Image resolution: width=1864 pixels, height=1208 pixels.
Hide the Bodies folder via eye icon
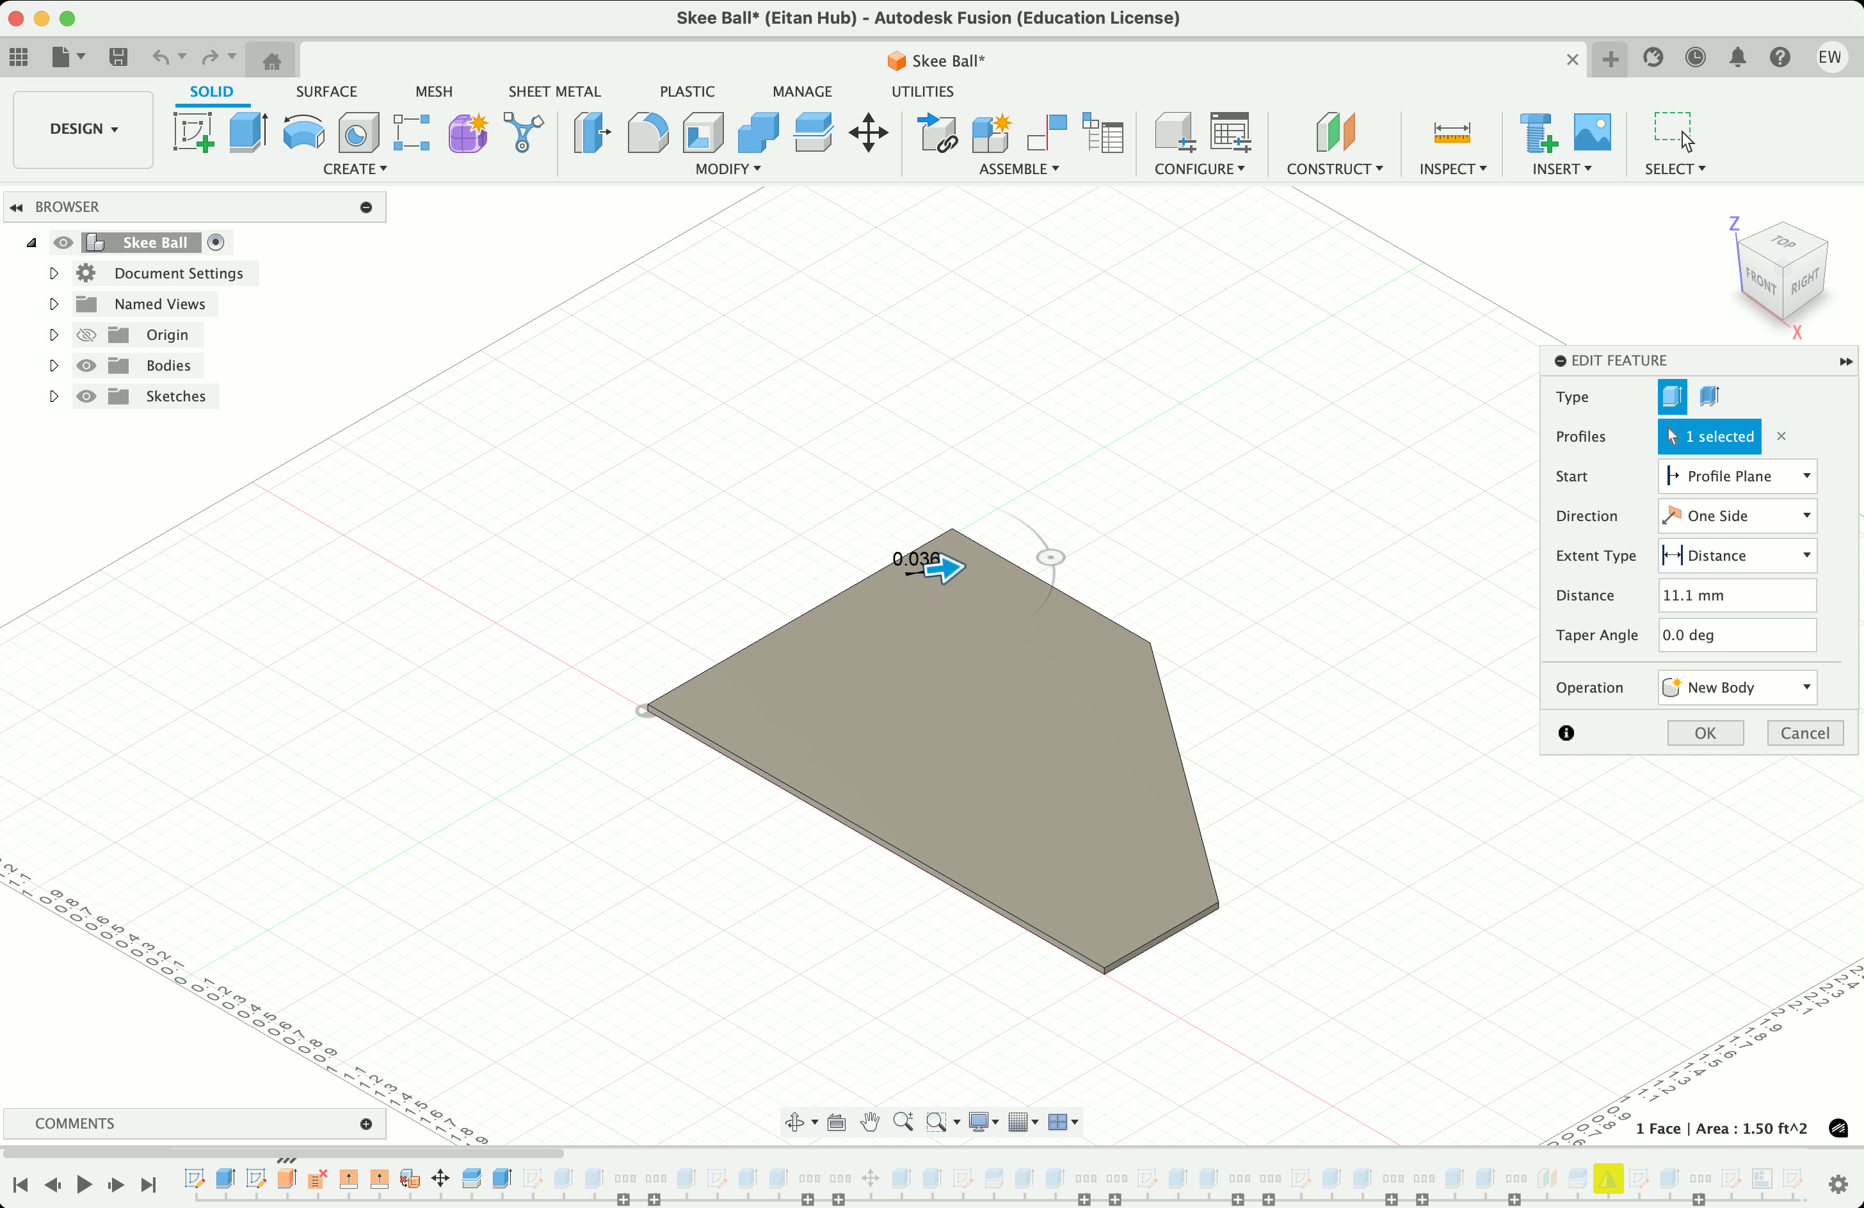(86, 366)
